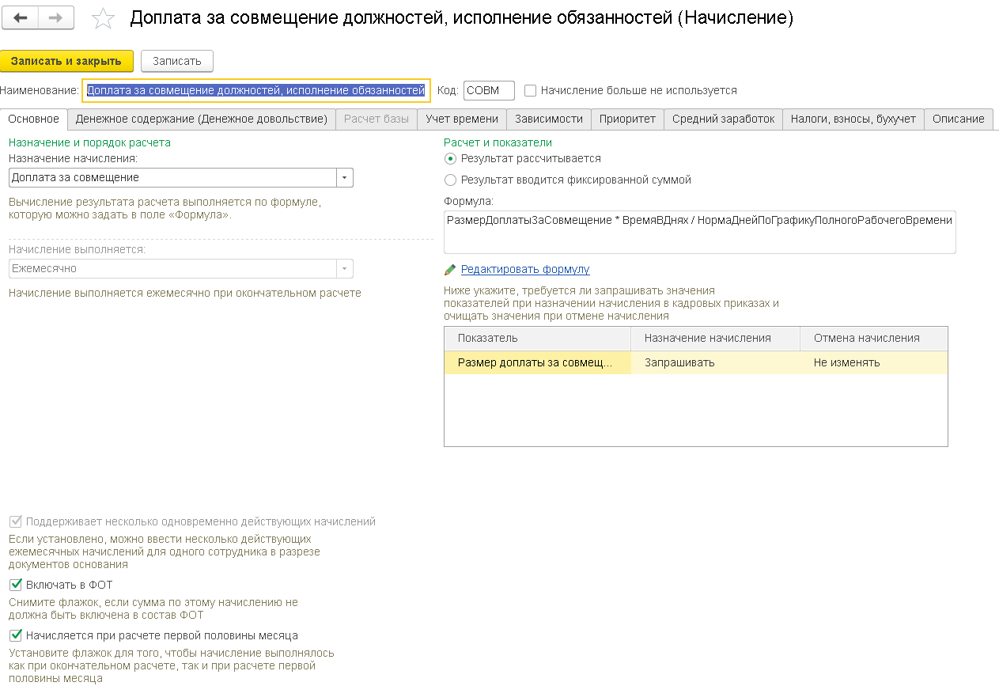This screenshot has width=999, height=686.
Task: Go forward with the right arrow
Action: tap(56, 17)
